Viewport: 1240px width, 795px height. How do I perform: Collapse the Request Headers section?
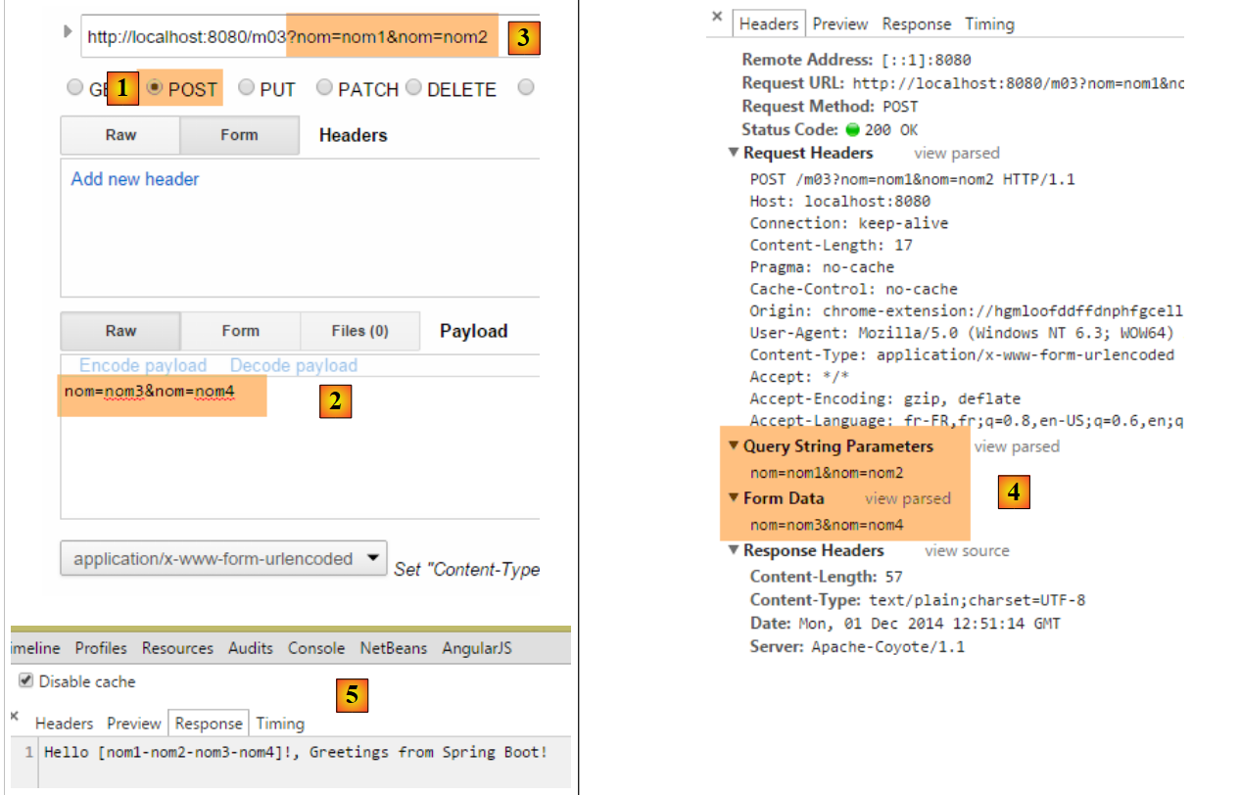pyautogui.click(x=734, y=154)
